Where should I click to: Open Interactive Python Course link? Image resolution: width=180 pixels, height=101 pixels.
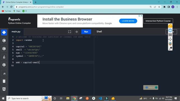158,21
